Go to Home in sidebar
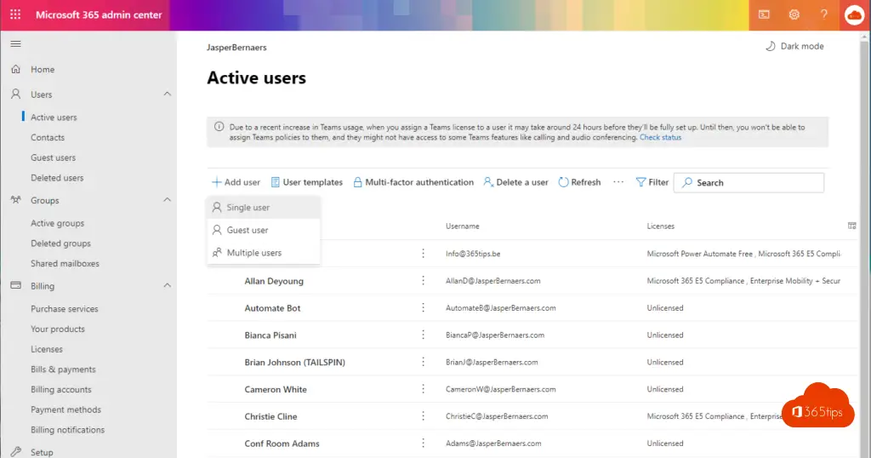Screen dimensions: 871x458 (43, 70)
